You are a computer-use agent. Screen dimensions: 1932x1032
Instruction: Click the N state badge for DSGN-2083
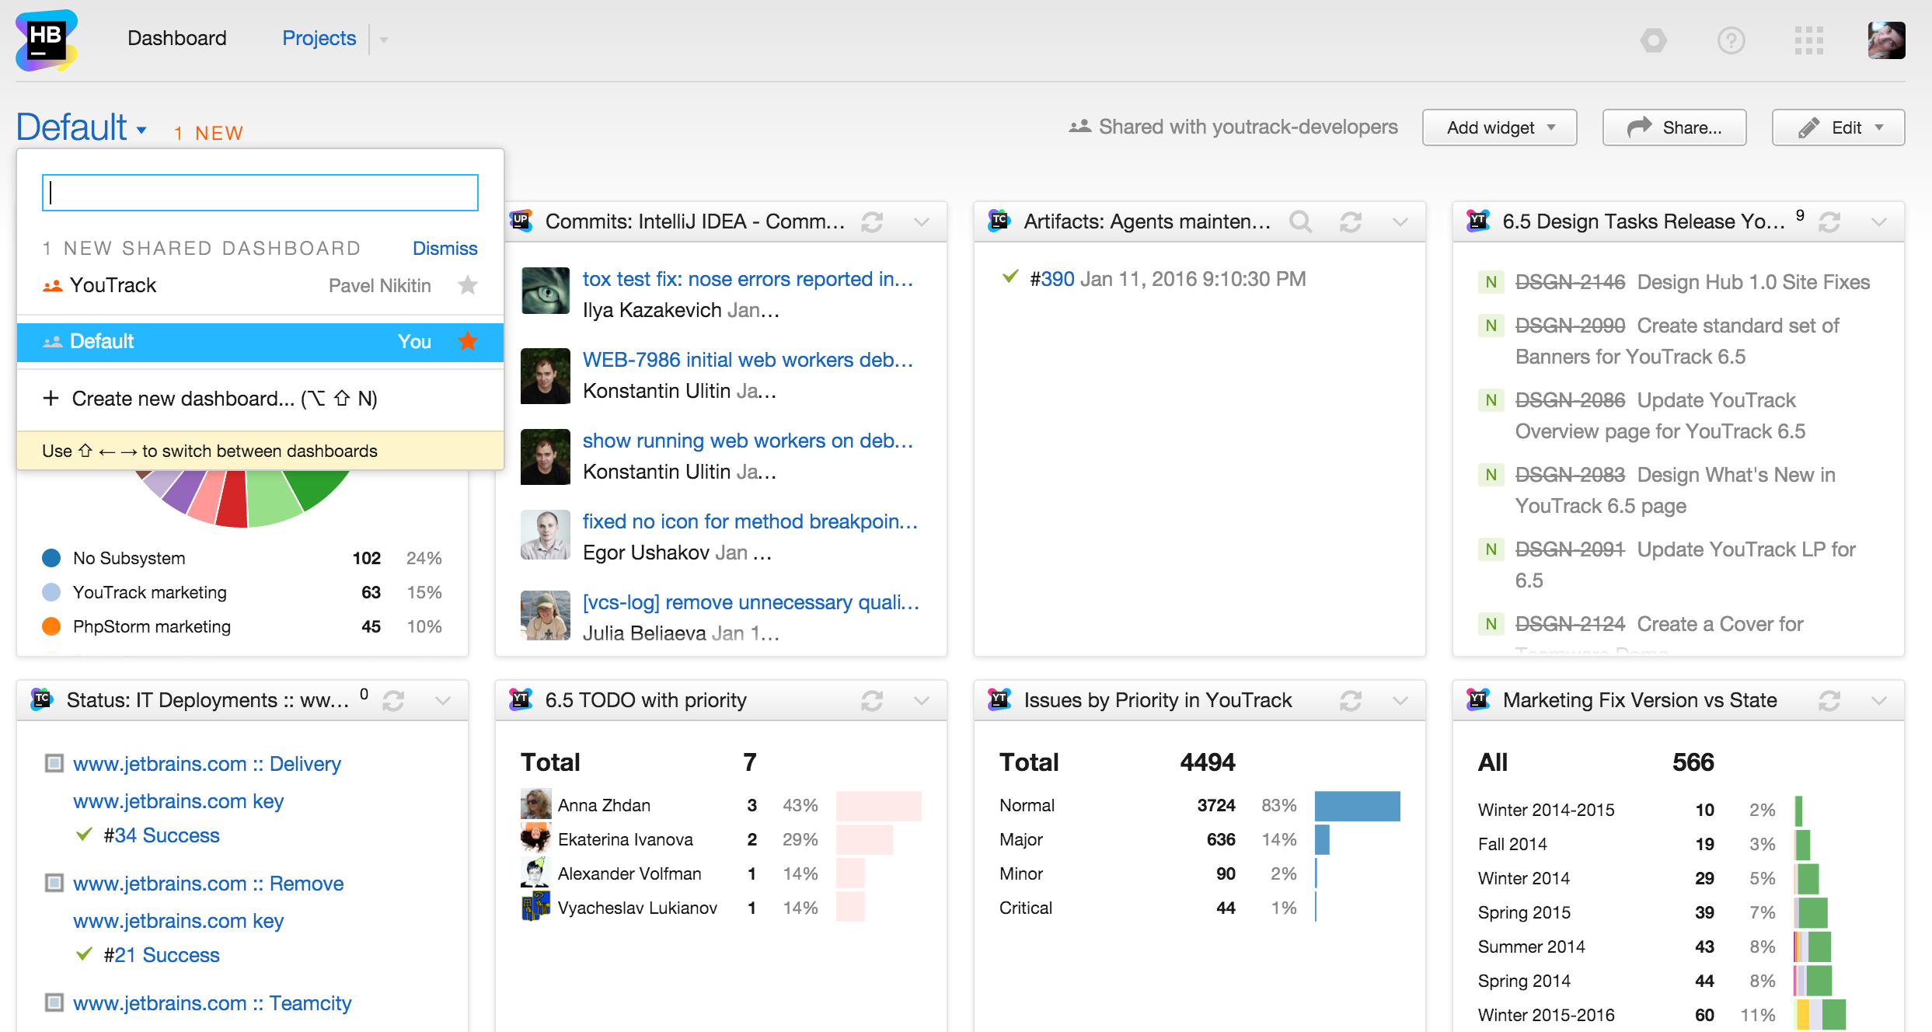point(1491,476)
